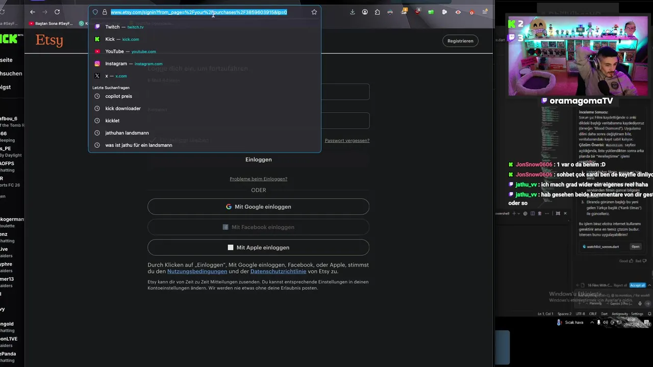
Task: Select the YouTube youtube.com suggestion
Action: [205, 51]
